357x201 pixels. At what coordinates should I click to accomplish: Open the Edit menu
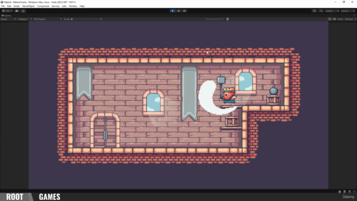pyautogui.click(x=9, y=6)
